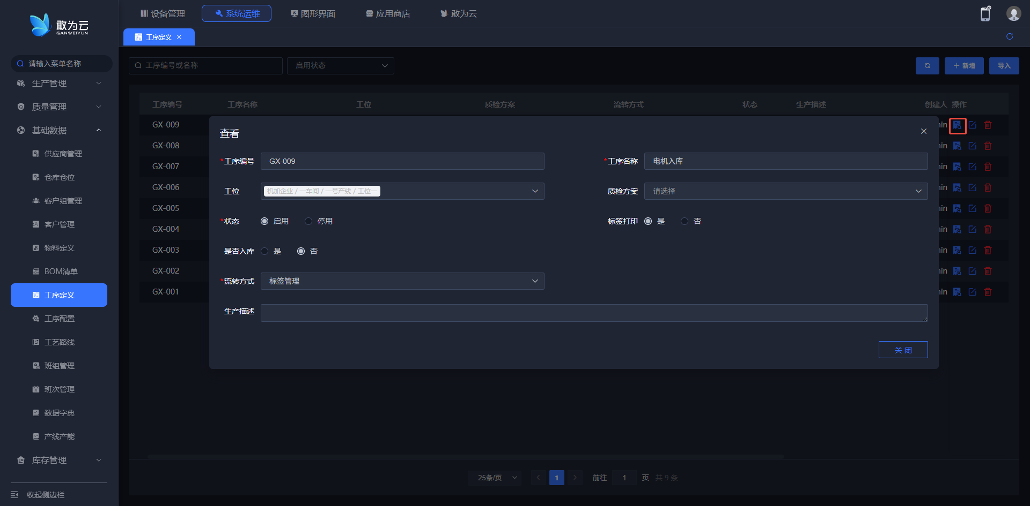Screen dimensions: 1030x506
Task: Click the user avatar icon
Action: click(x=1013, y=14)
